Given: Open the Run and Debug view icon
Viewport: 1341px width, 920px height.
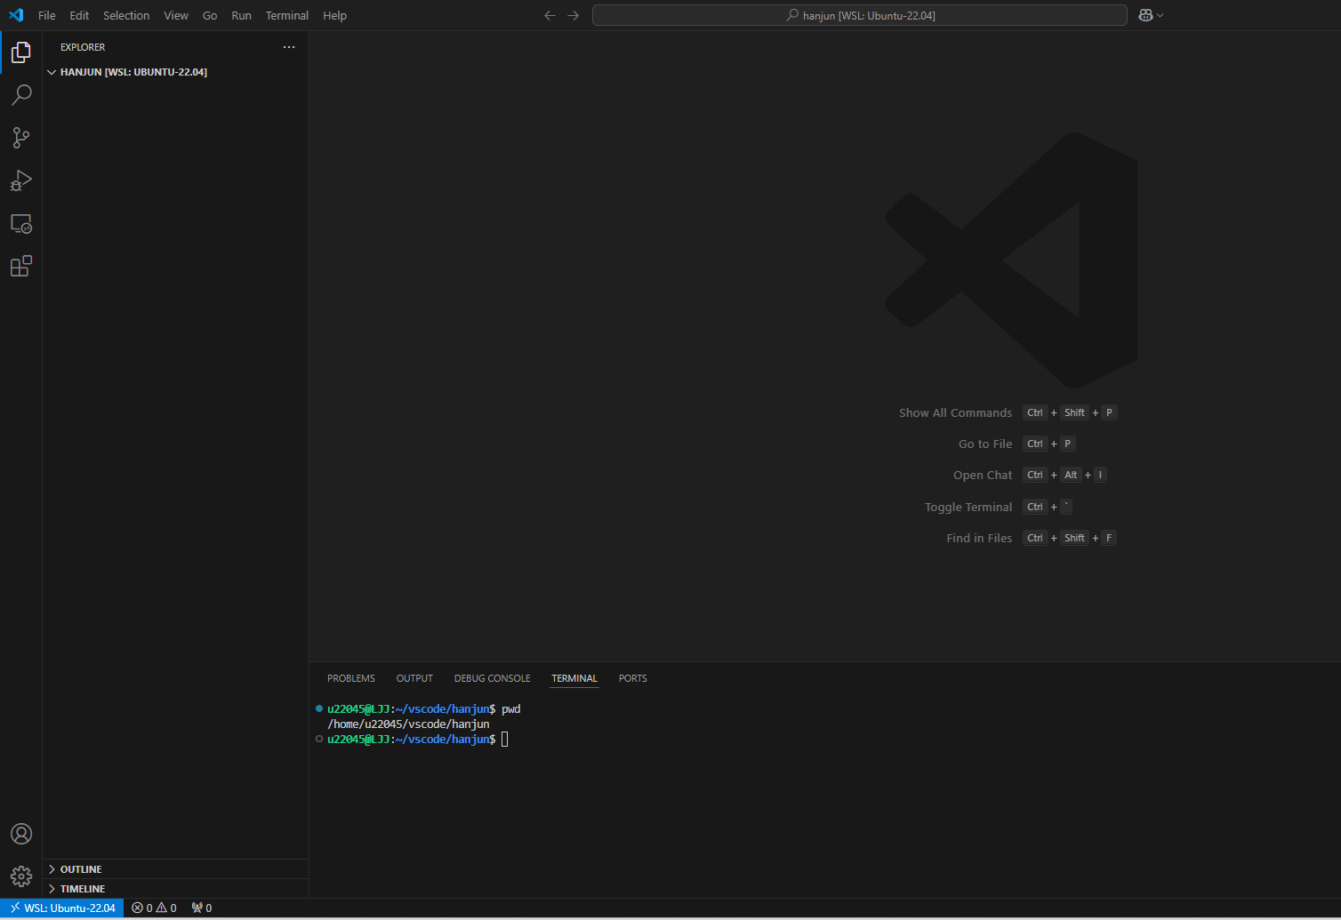Looking at the screenshot, I should [21, 180].
